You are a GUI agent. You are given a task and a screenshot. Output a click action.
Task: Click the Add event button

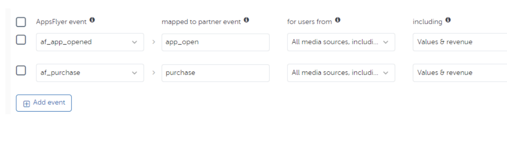pos(44,103)
